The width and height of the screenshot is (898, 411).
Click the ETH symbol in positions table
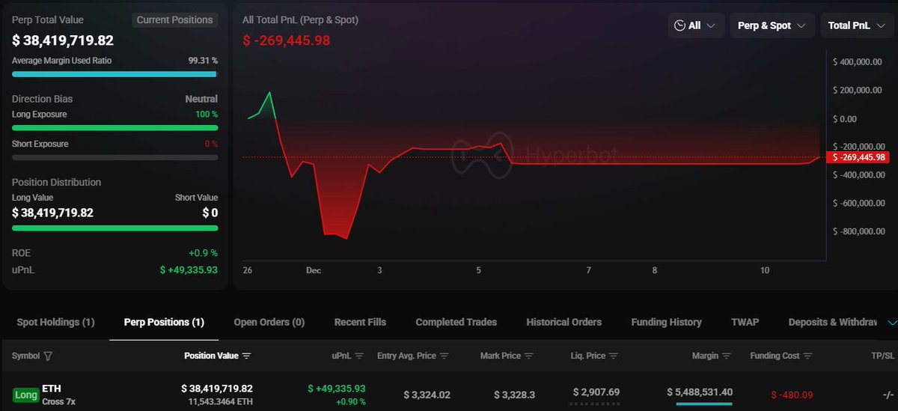pos(51,389)
